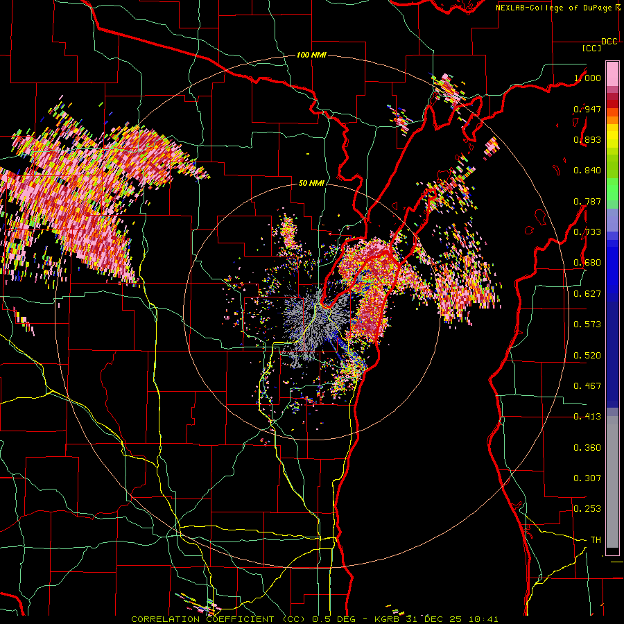Click the Correlation Coefficient caption at bottom
The image size is (624, 624).
click(x=314, y=619)
